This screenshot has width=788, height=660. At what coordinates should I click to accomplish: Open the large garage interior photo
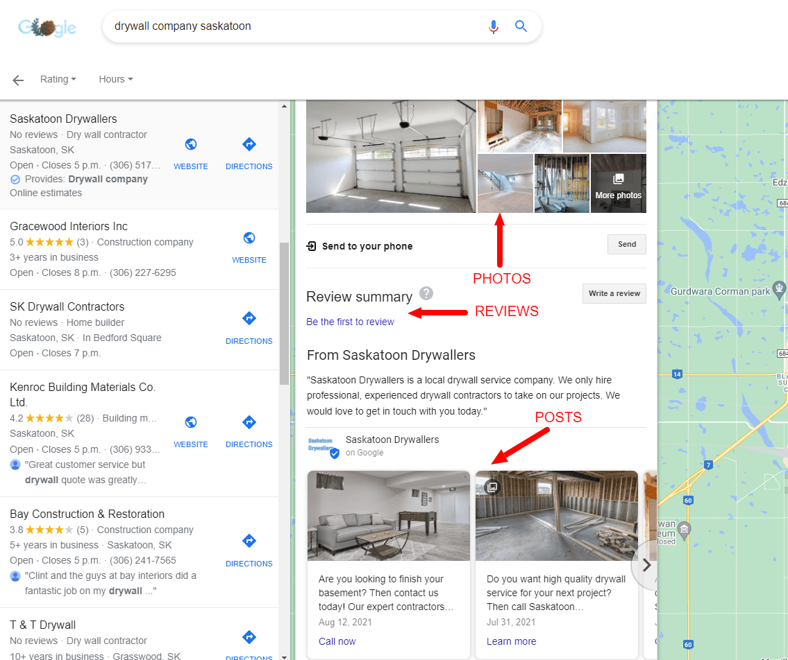click(x=391, y=156)
